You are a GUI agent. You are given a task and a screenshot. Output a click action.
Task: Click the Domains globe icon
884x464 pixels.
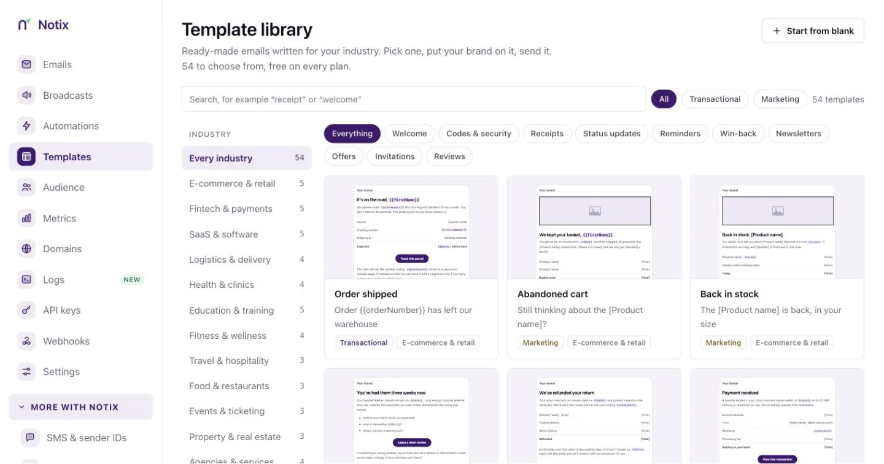26,249
